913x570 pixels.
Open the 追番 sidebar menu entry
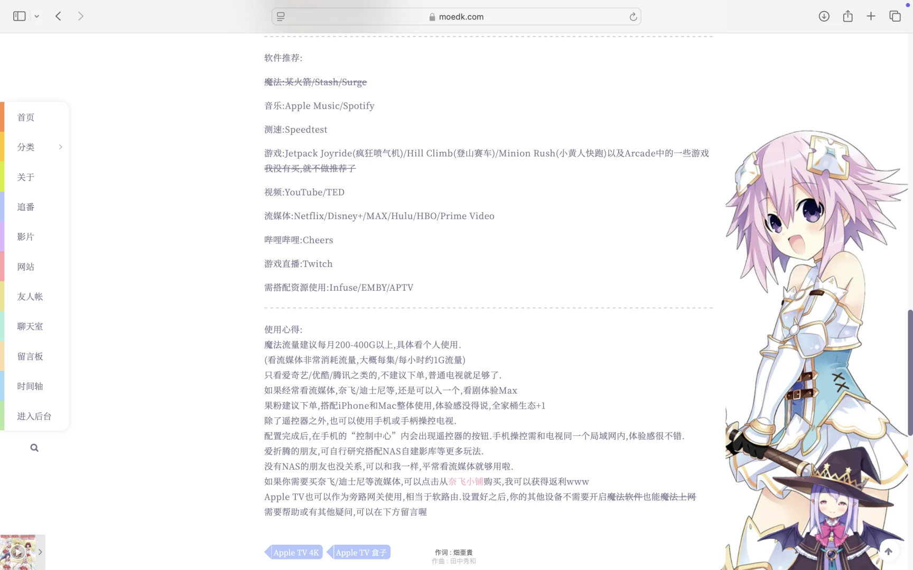[x=25, y=207]
